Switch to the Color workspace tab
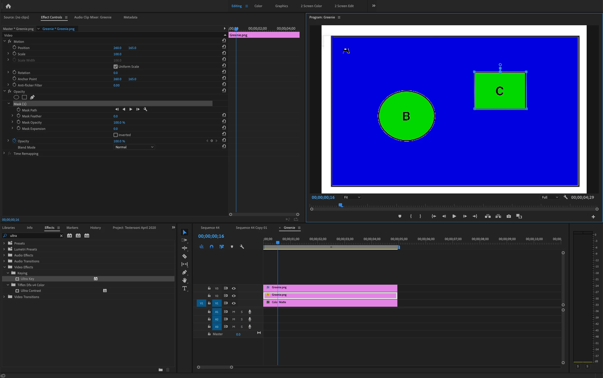The image size is (603, 378). tap(258, 6)
